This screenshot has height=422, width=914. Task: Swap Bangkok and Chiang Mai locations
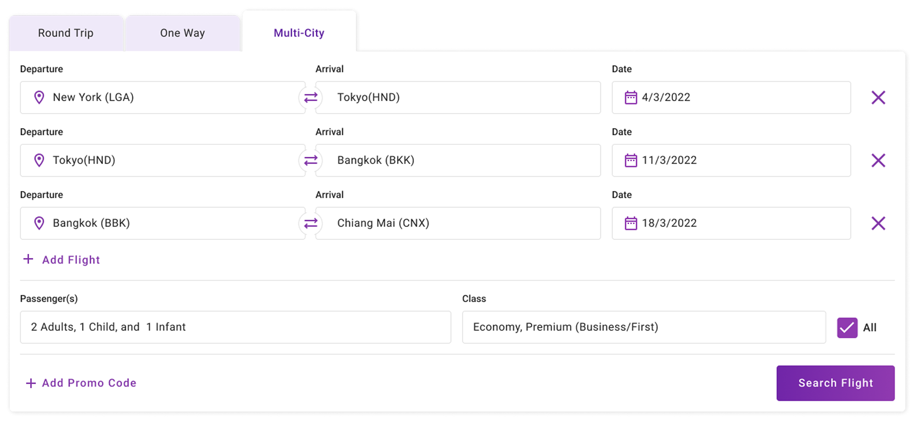(x=311, y=223)
